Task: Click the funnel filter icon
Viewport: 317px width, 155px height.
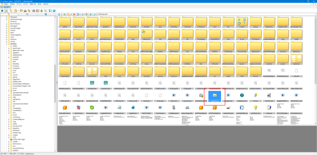Action: point(86,14)
